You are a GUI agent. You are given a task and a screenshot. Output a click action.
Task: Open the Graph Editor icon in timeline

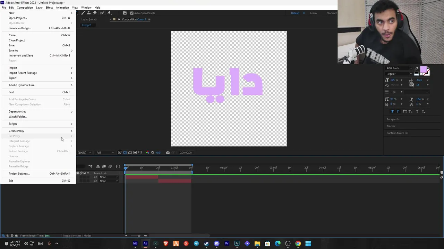[118, 167]
